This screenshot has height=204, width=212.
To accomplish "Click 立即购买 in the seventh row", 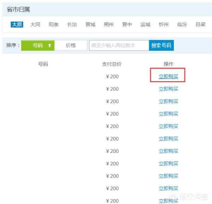I will [x=168, y=151].
